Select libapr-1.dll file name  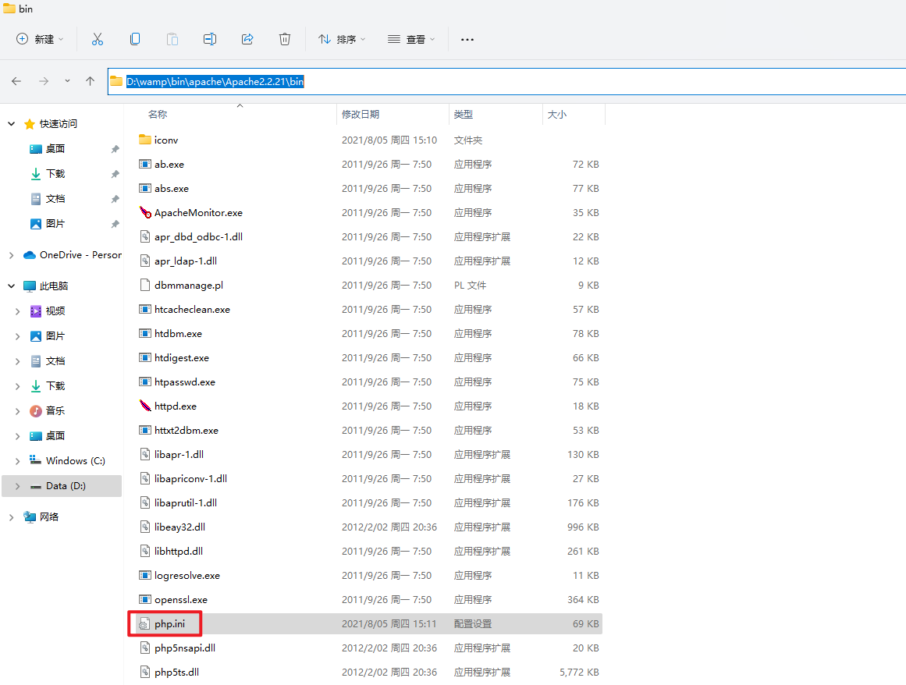pyautogui.click(x=179, y=455)
